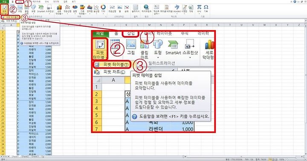Image resolution: width=307 pixels, height=161 pixels.
Task: Select the Page Layout view button in the status bar
Action: (x=273, y=159)
